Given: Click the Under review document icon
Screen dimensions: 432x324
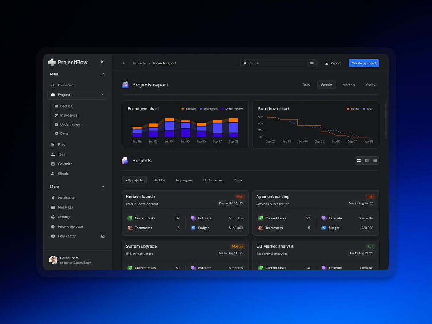Looking at the screenshot, I should tap(57, 124).
